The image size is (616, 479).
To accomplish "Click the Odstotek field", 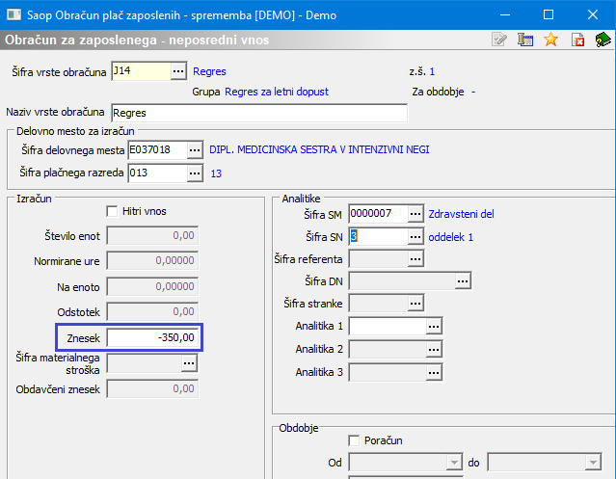I will [x=152, y=311].
